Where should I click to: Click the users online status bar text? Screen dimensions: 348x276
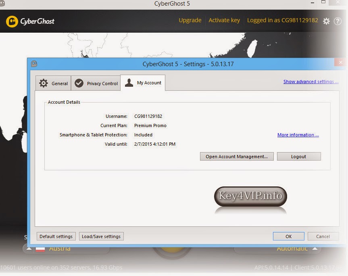61,268
